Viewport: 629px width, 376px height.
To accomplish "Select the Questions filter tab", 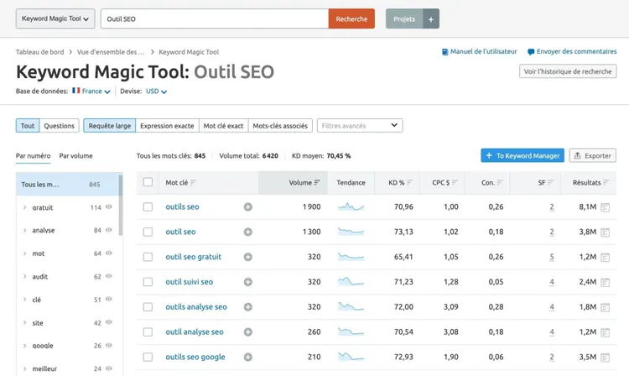I will click(x=60, y=126).
